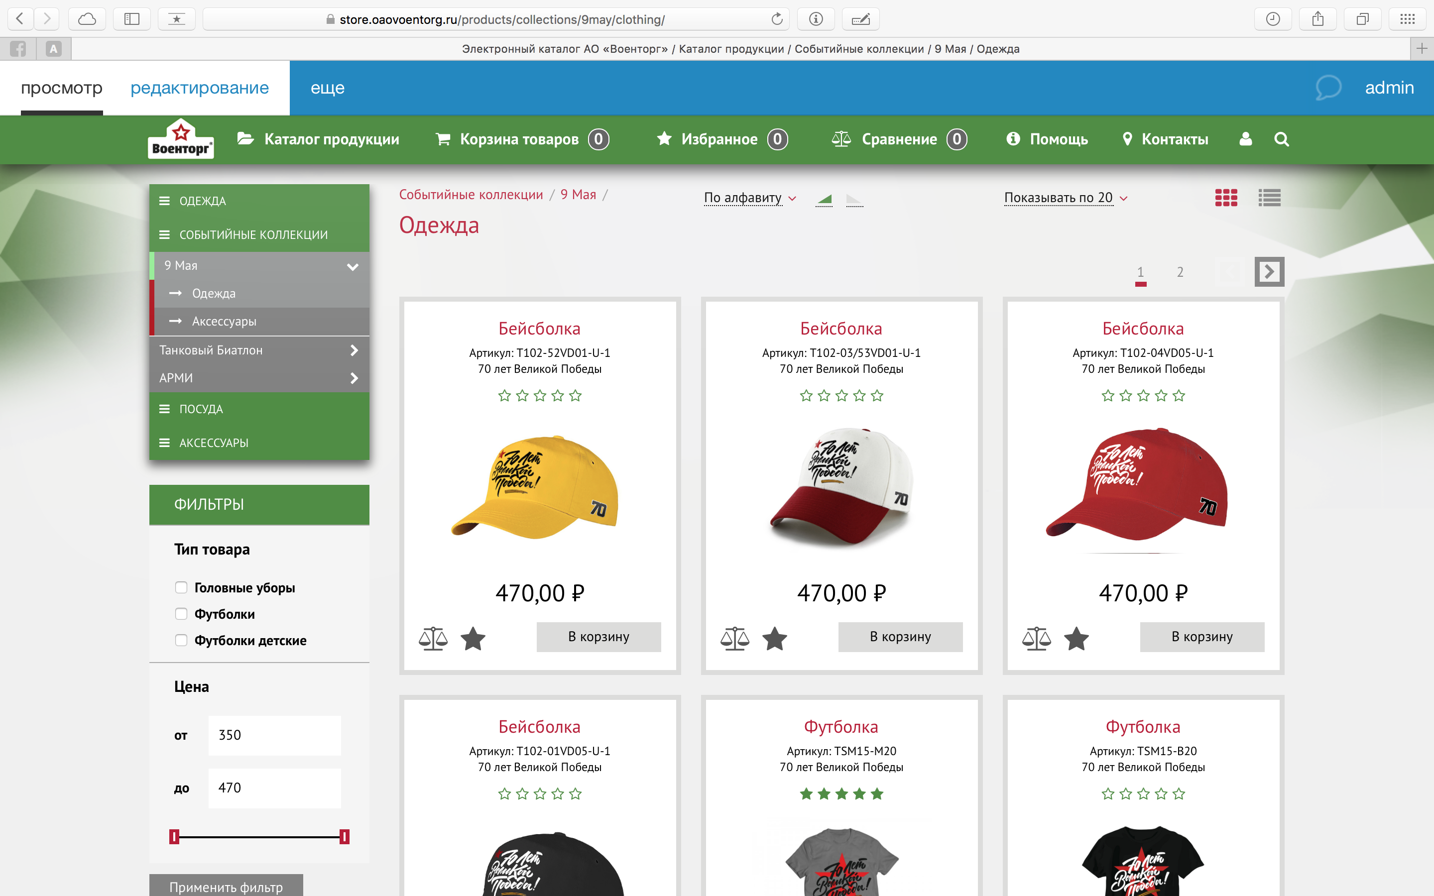This screenshot has height=896, width=1434.
Task: Favorite cap T102-04VD05-U-1 star icon
Action: (1076, 638)
